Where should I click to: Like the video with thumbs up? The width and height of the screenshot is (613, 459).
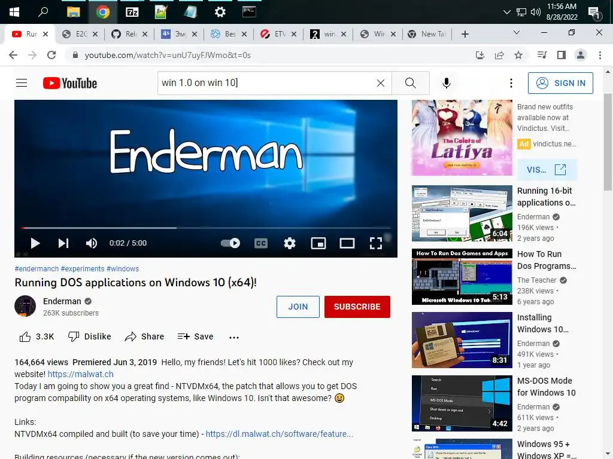click(37, 336)
